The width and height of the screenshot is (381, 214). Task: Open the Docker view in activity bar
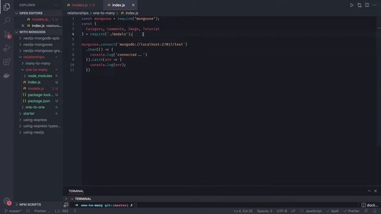(x=7, y=75)
